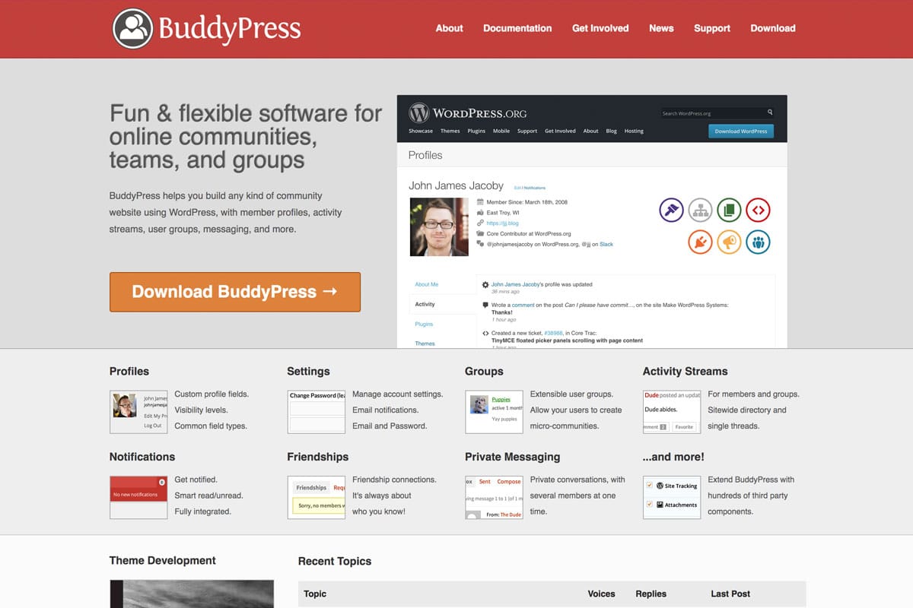Click the Activity Streams heading
The width and height of the screenshot is (913, 608).
686,372
